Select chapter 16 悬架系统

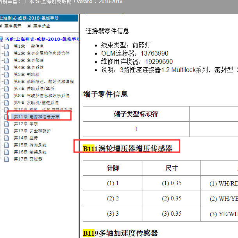[30, 152]
